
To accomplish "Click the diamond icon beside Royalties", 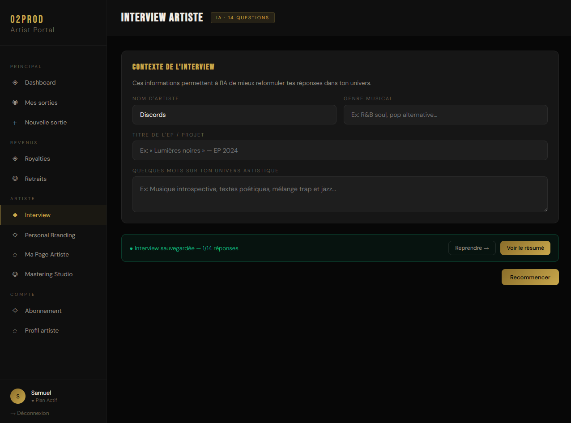I will click(15, 159).
